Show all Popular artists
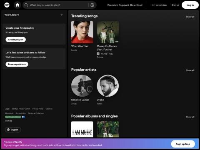Image resolution: width=200 pixels, height=150 pixels. pyautogui.click(x=190, y=70)
